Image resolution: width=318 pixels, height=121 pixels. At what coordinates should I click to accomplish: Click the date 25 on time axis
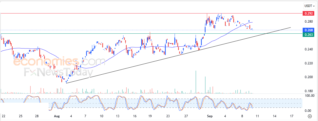tap(20, 116)
